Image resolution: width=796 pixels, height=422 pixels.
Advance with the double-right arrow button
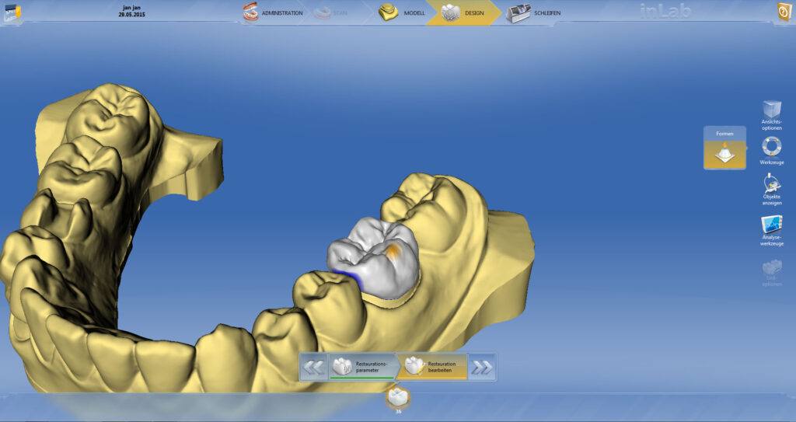[x=482, y=368]
